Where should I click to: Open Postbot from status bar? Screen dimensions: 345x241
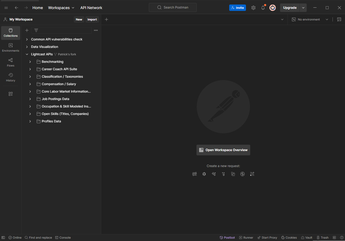(x=227, y=238)
